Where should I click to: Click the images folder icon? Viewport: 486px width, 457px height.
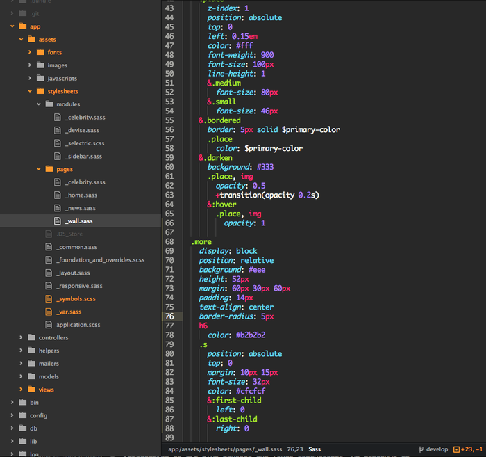pos(40,65)
